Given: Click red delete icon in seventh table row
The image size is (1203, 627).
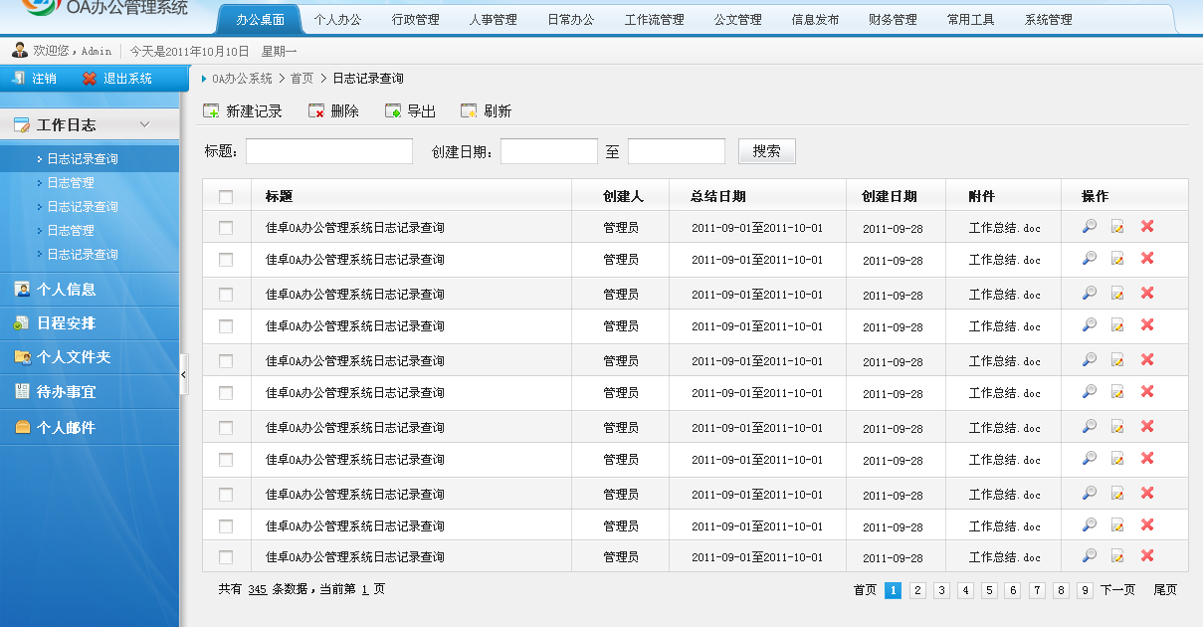Looking at the screenshot, I should click(x=1147, y=427).
